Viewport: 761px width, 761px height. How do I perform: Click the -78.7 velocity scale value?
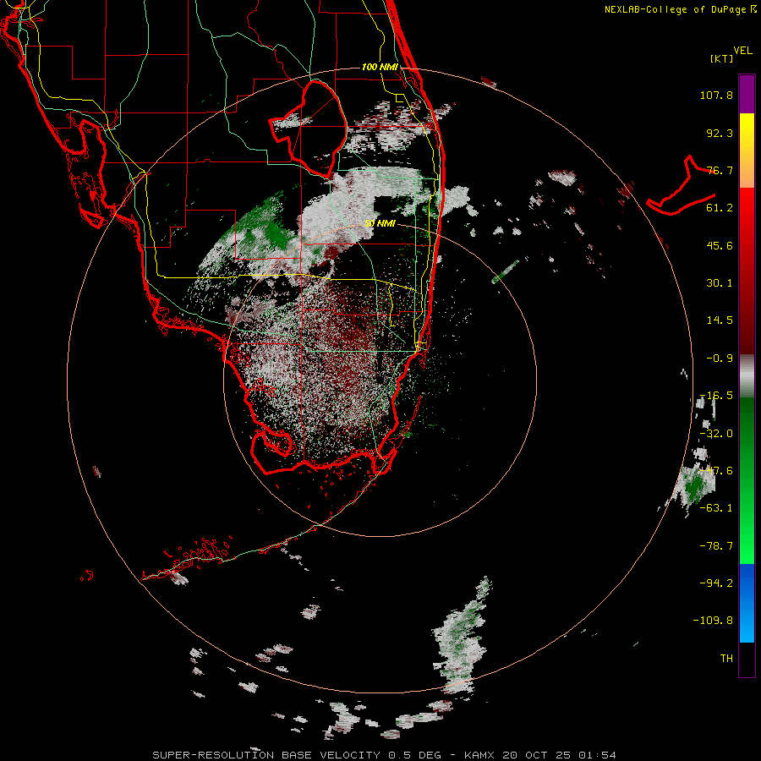[716, 546]
